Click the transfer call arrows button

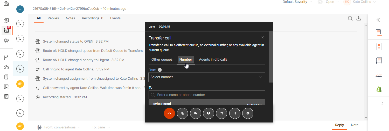(x=222, y=113)
